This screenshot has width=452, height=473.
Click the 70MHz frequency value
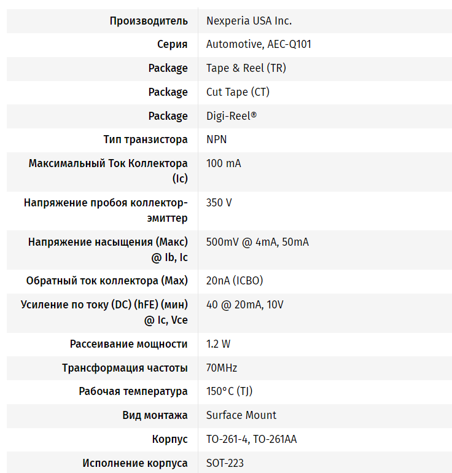click(x=222, y=368)
